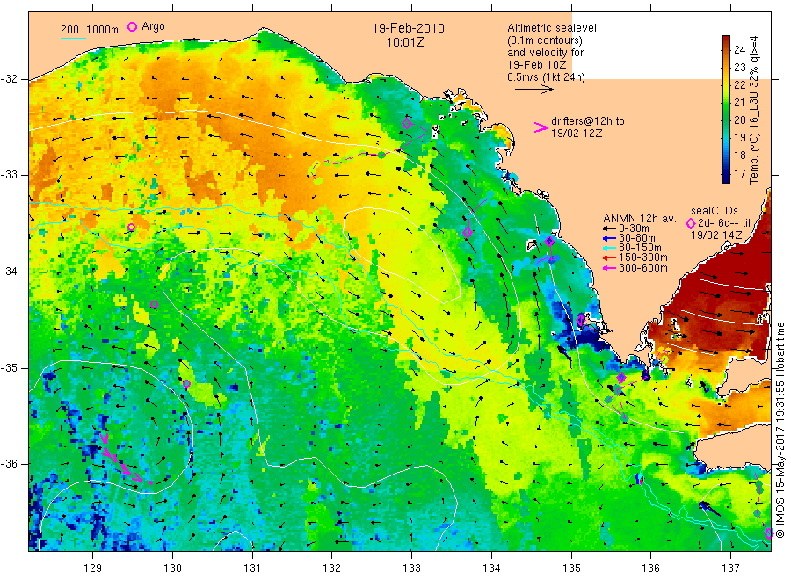
Task: Click the '137' longitude axis label
Action: click(730, 569)
